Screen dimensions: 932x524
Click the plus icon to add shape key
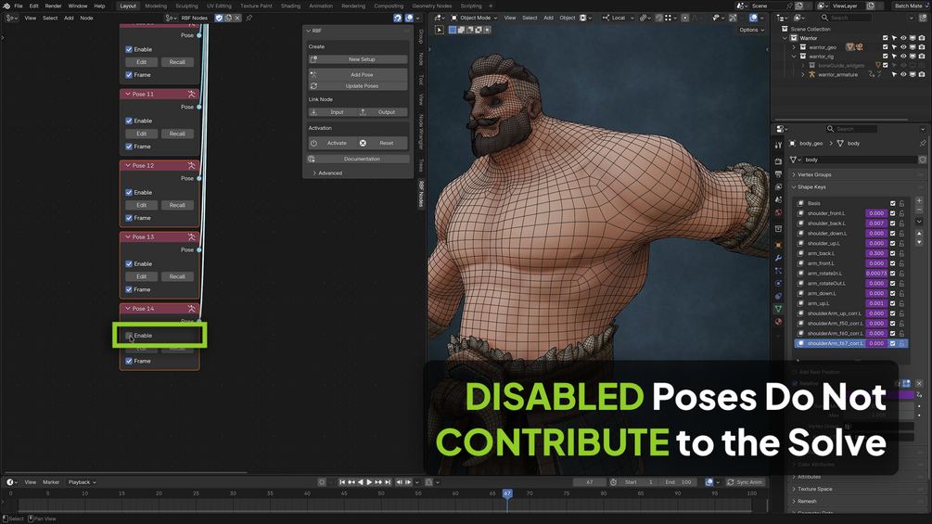coord(919,201)
